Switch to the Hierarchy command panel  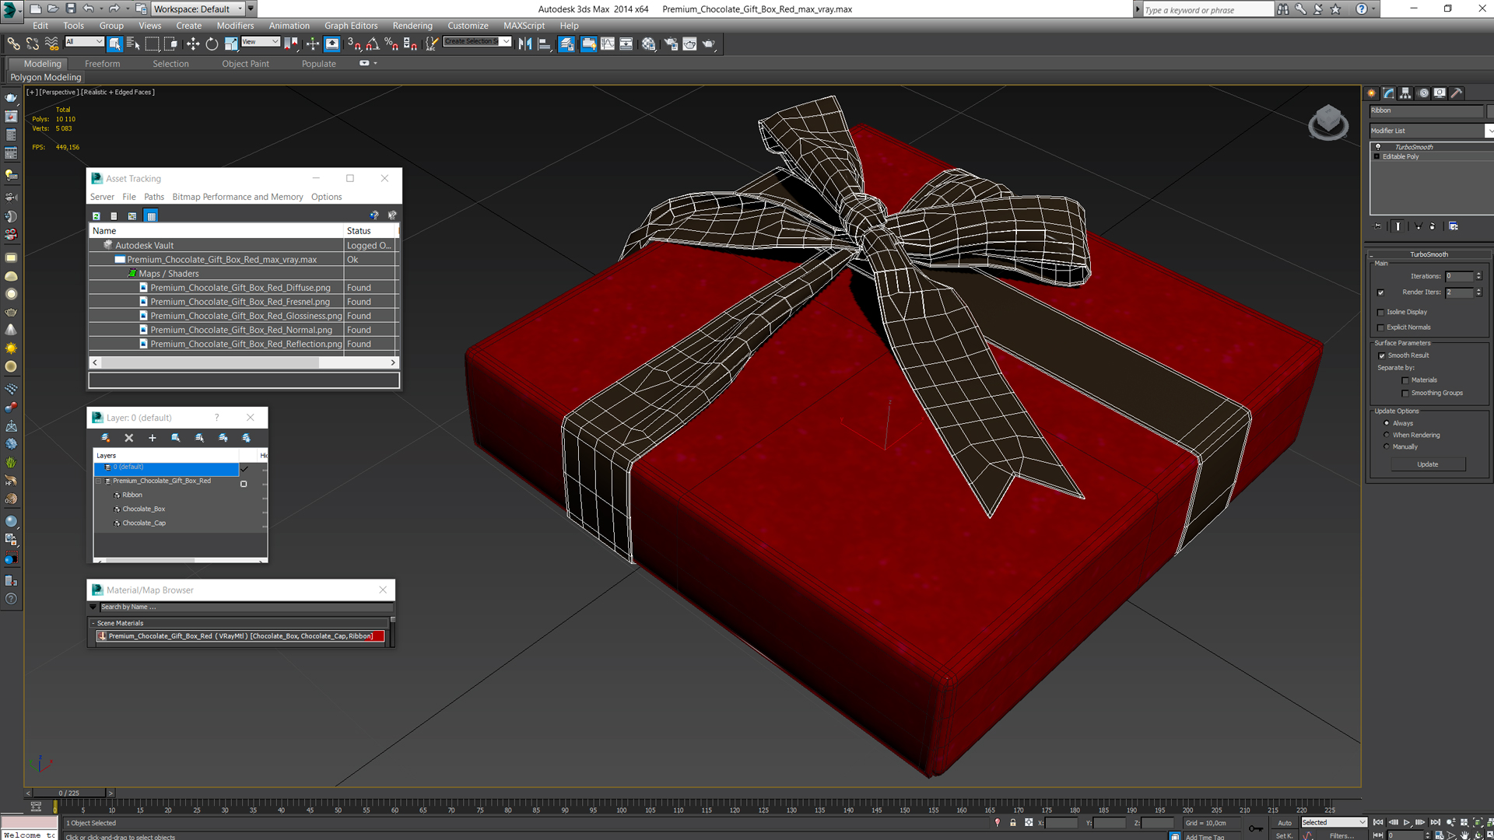[1405, 93]
